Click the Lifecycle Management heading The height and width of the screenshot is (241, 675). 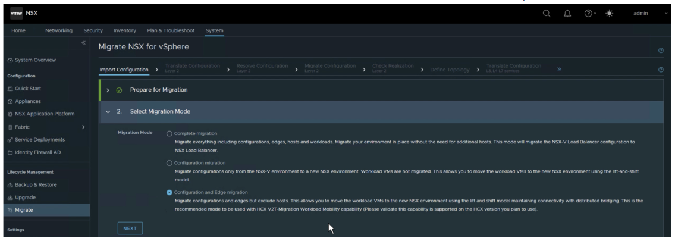coord(30,172)
